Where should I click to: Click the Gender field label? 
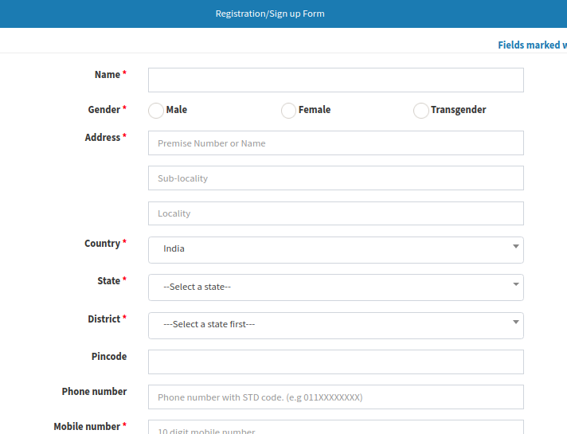pyautogui.click(x=104, y=110)
